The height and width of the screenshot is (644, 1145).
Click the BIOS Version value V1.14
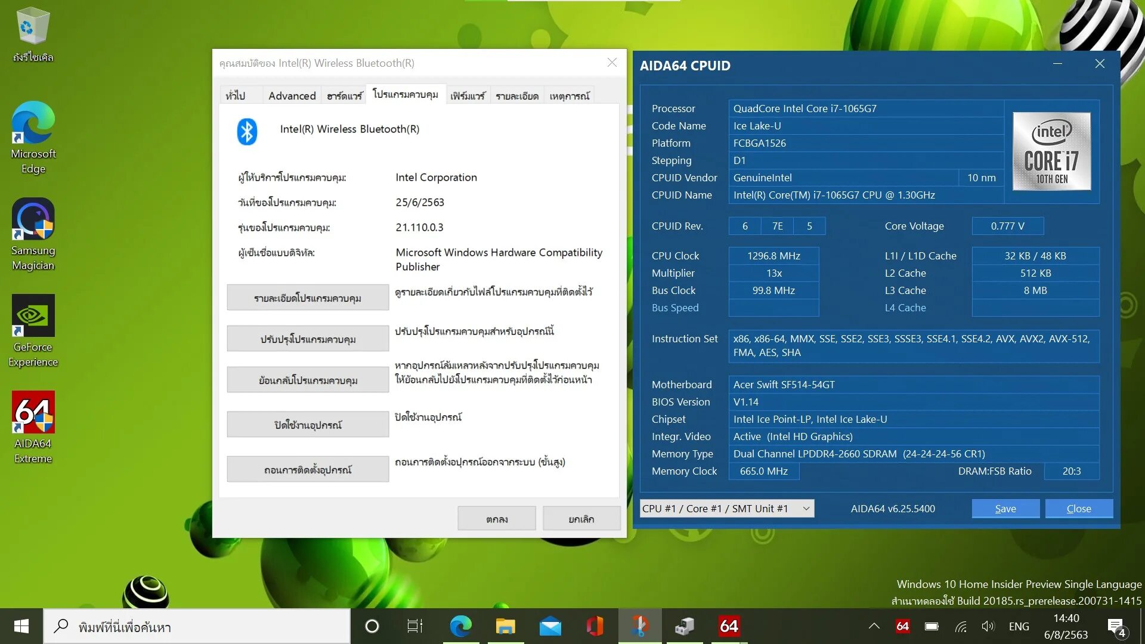[x=914, y=402]
